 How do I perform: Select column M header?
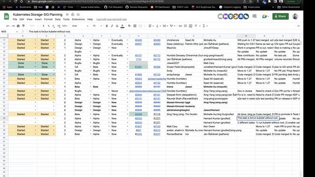(x=246, y=36)
